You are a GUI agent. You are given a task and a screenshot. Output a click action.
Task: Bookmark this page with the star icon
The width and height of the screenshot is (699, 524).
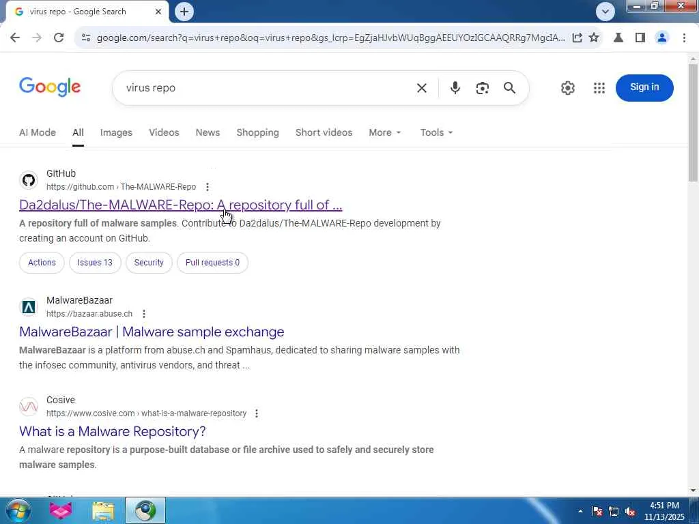594,38
